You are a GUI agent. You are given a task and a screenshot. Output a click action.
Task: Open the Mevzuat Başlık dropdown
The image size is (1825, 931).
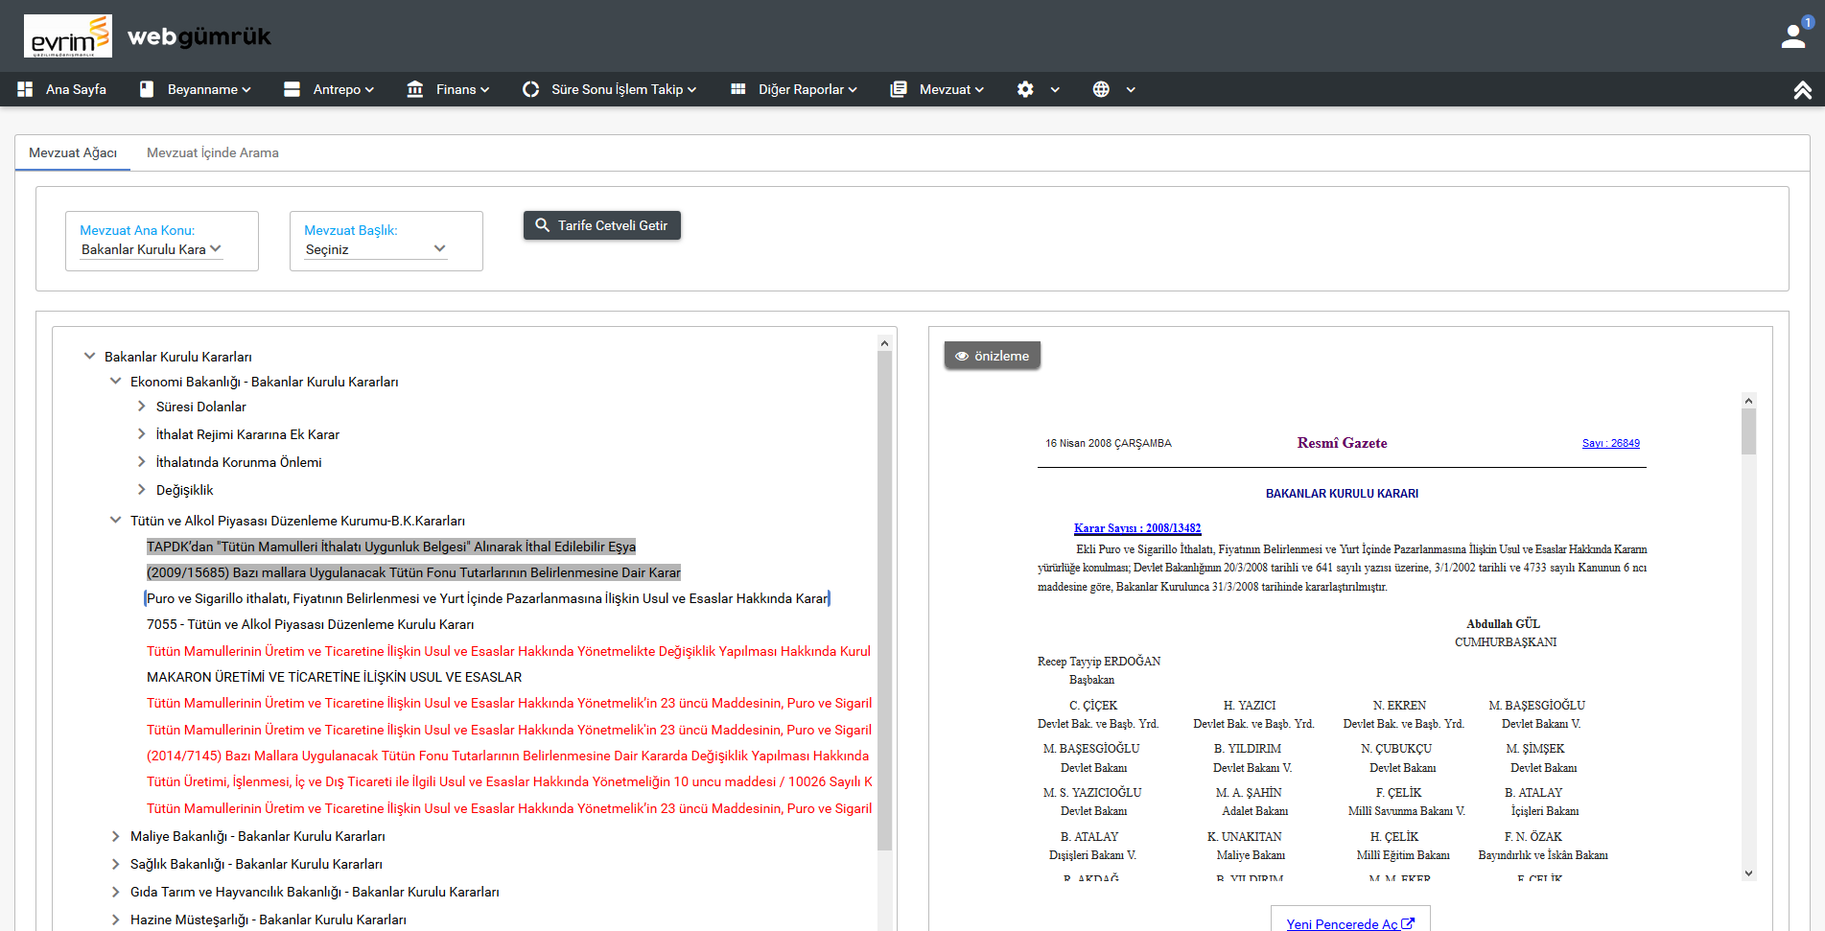pos(375,249)
